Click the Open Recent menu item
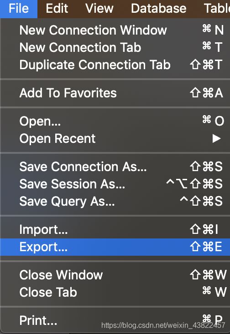Screen dimensions: 230x334 point(115,138)
